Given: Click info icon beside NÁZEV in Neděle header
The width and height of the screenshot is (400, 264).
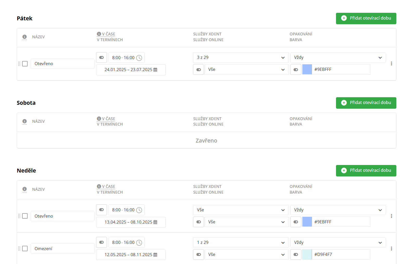Looking at the screenshot, I should click(24, 189).
